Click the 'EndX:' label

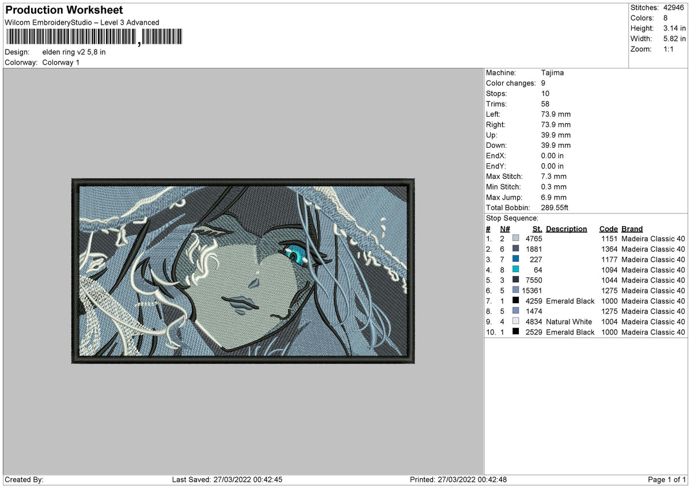click(x=496, y=155)
